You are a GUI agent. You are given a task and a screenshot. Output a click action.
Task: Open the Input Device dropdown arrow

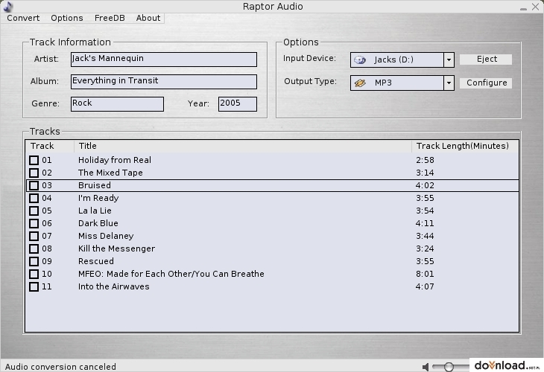tap(449, 60)
